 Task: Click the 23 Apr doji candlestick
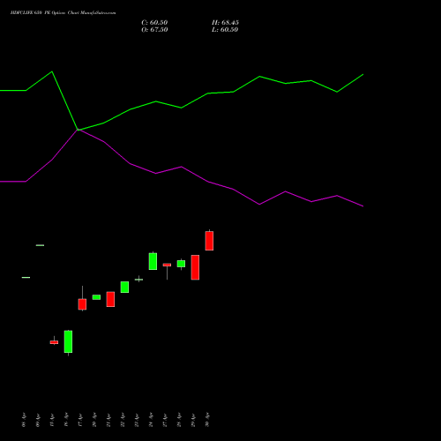click(138, 279)
